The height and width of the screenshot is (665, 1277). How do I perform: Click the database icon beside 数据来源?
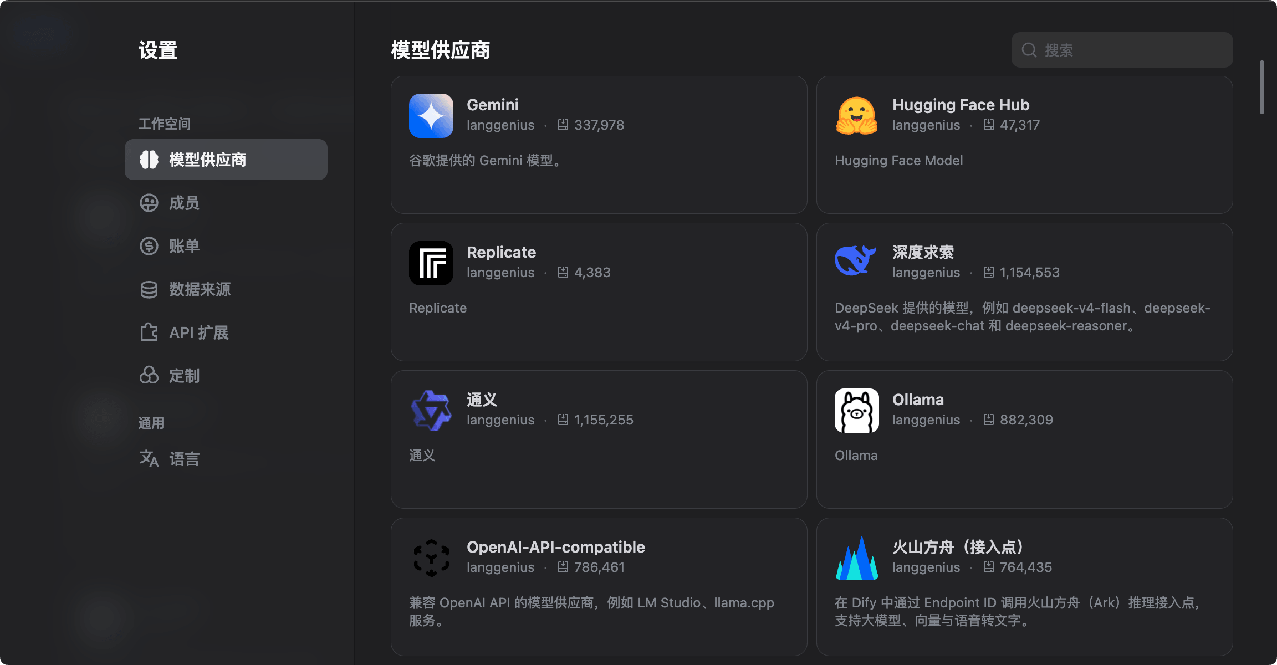pos(149,289)
